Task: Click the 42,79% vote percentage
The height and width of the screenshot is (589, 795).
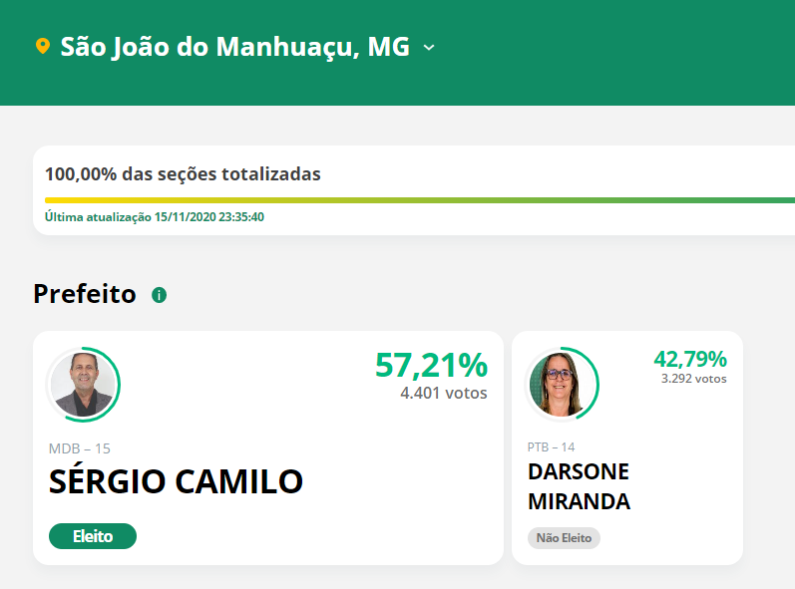Action: pos(690,359)
